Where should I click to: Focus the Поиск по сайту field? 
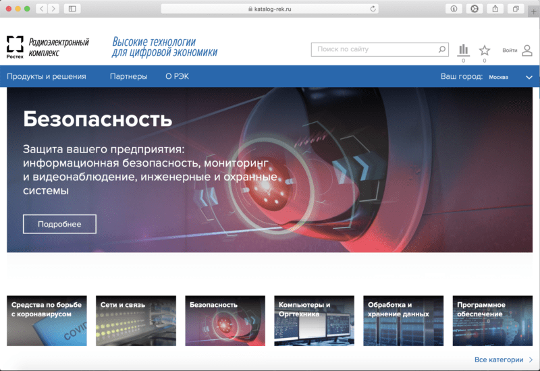click(379, 49)
